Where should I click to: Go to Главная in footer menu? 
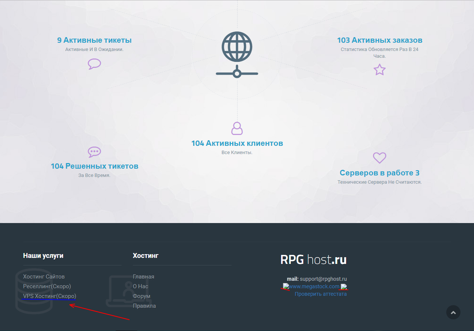[x=143, y=277]
